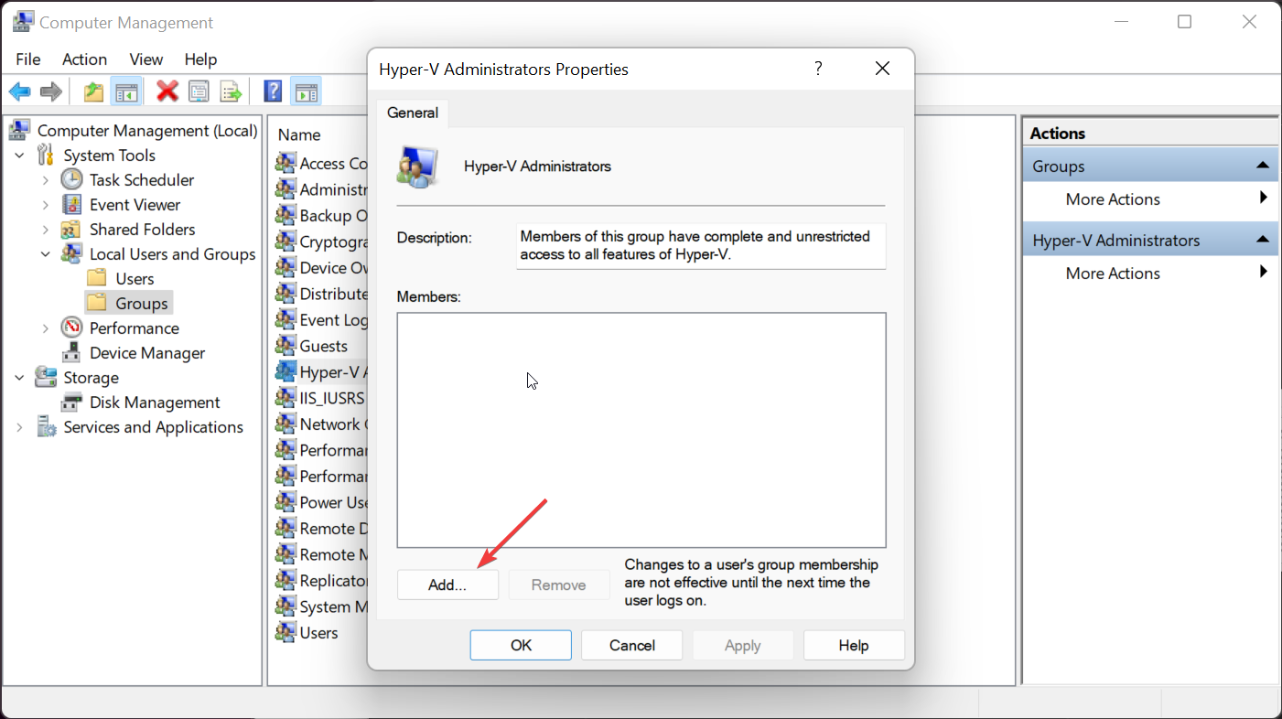Click the Users folder icon in tree

tap(97, 278)
